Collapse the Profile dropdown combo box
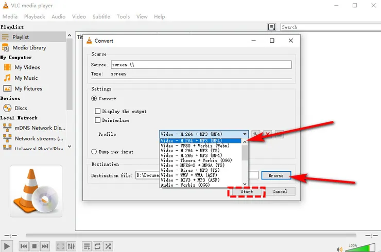The height and width of the screenshot is (252, 381). 204,134
